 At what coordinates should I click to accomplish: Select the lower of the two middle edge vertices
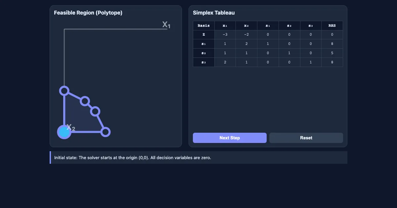coord(95,111)
